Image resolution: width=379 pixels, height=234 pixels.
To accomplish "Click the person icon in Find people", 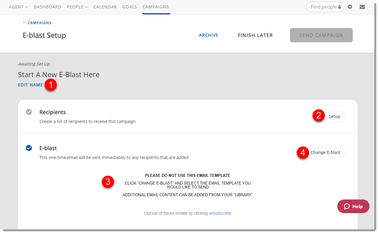I will 339,7.
